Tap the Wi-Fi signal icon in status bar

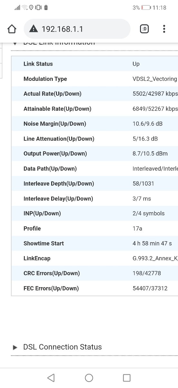coord(25,7)
